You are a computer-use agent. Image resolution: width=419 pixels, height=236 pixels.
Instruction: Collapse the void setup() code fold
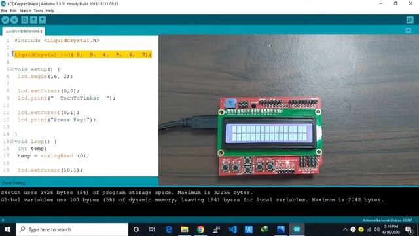(12, 69)
